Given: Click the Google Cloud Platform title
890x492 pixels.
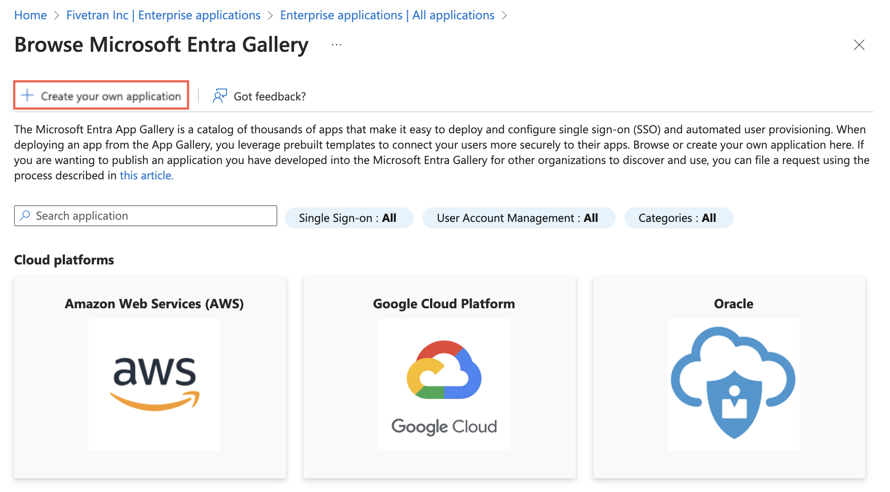Looking at the screenshot, I should [x=444, y=303].
